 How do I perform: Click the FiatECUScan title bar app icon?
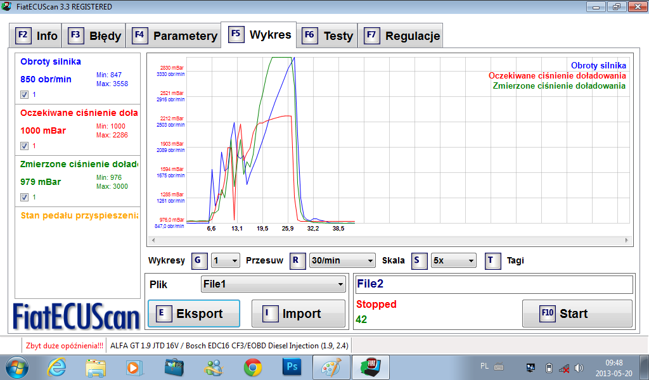pyautogui.click(x=6, y=6)
